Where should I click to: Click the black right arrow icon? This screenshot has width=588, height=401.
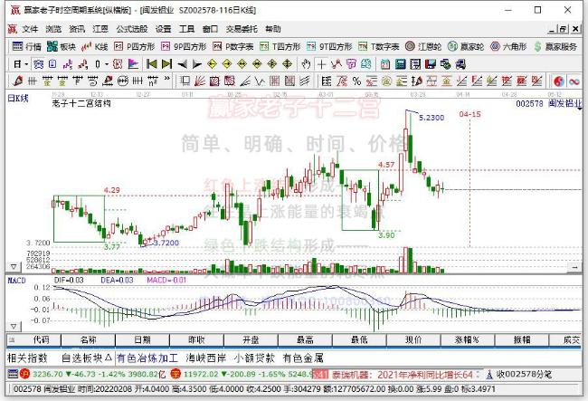click(197, 64)
